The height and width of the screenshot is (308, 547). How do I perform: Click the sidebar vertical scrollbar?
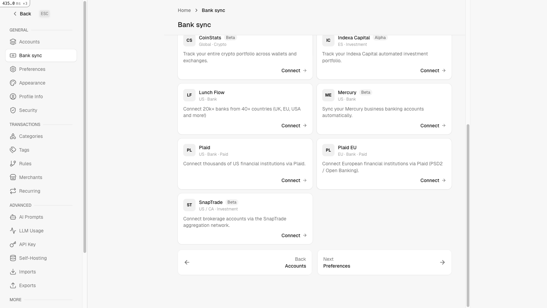85,127
